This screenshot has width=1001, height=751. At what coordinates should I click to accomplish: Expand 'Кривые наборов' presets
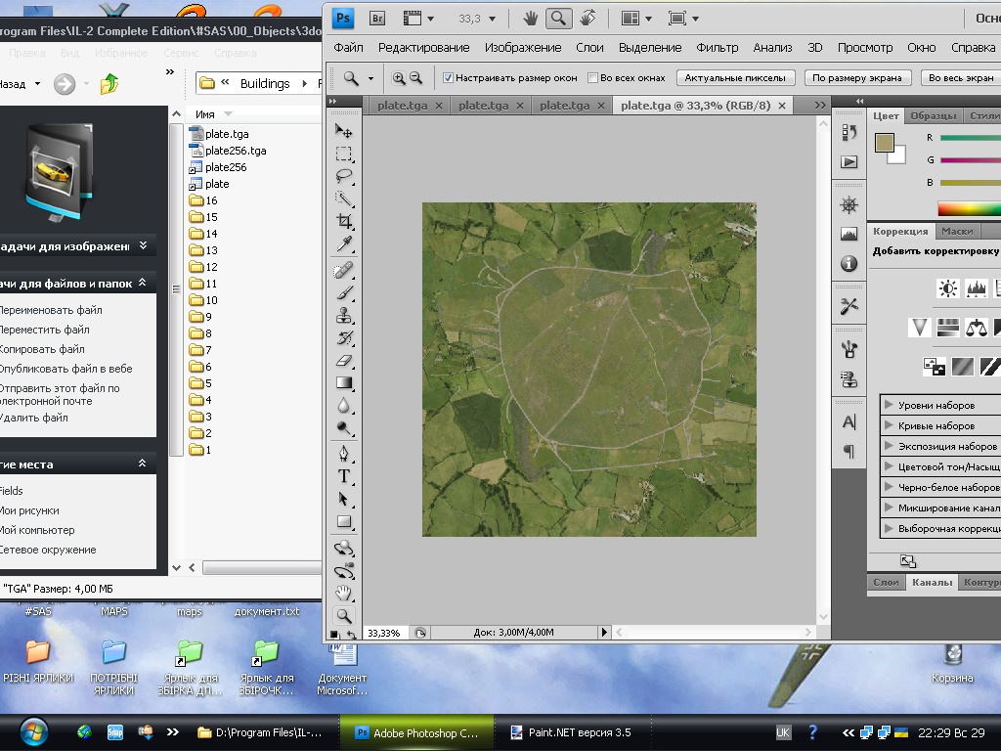[889, 425]
